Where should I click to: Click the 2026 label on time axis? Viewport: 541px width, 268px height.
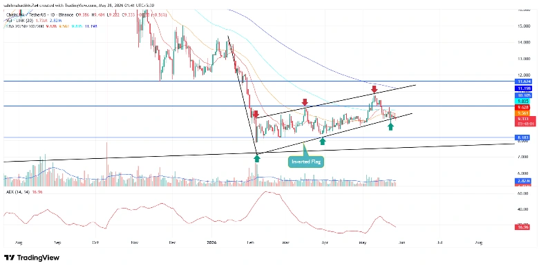tap(212, 243)
